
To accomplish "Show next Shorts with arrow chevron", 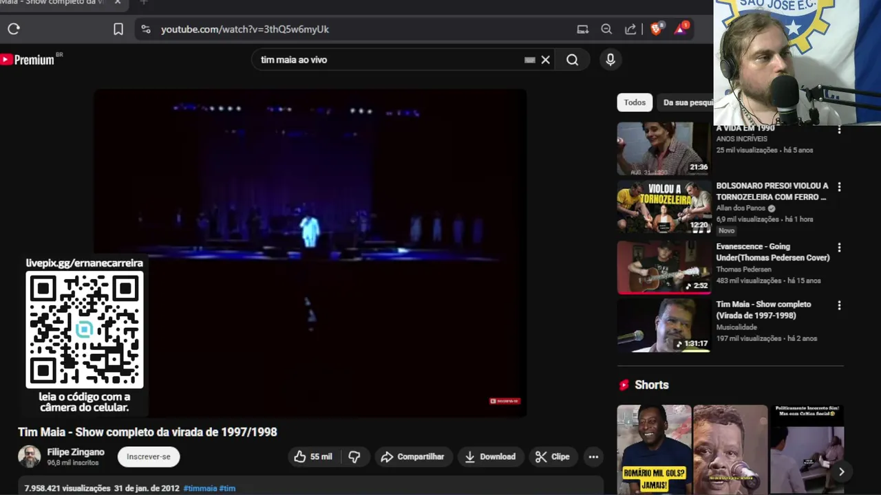I will [841, 472].
